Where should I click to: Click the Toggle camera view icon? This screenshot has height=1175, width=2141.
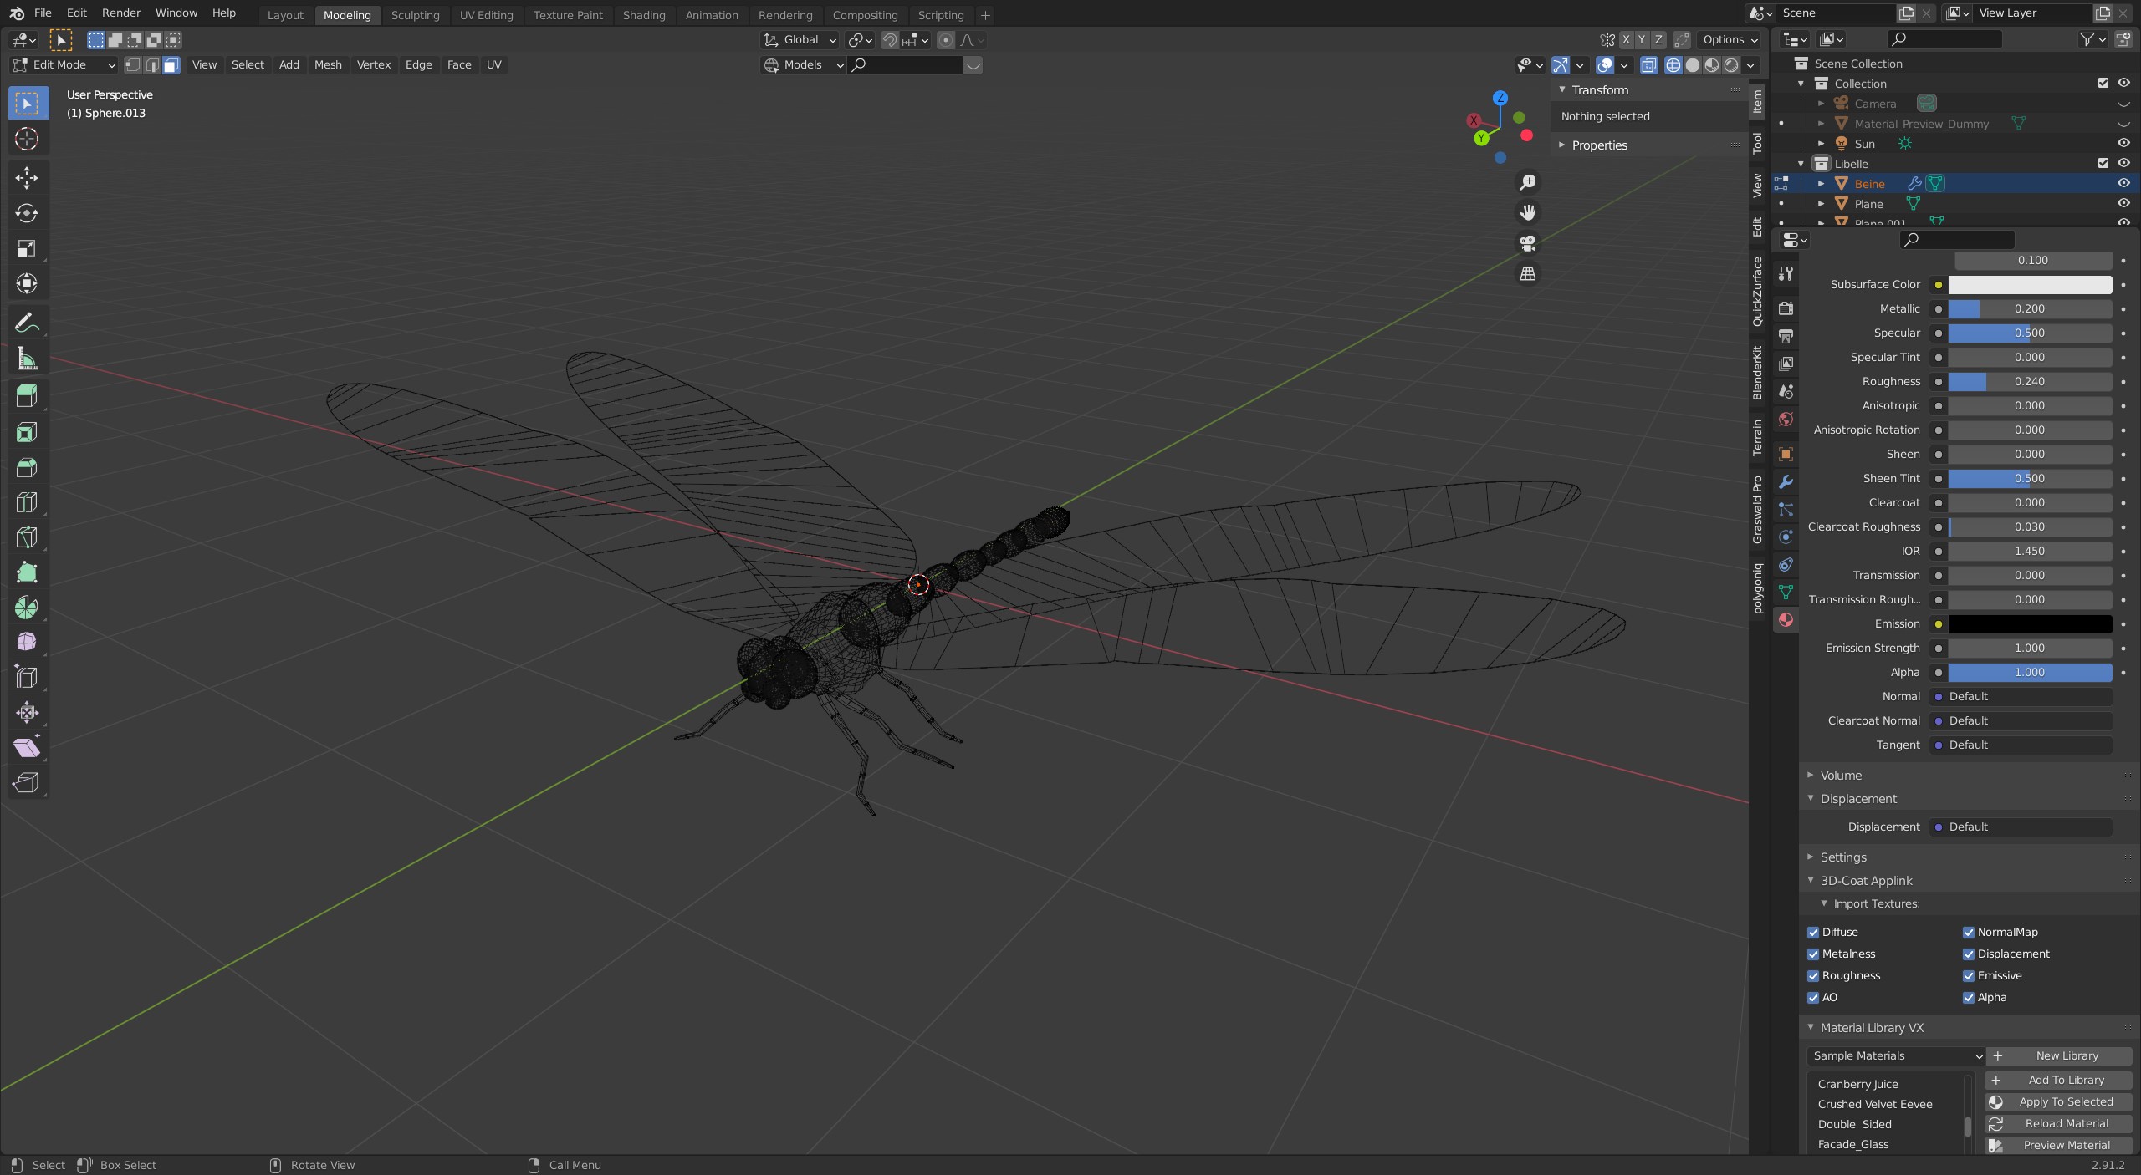(1528, 243)
